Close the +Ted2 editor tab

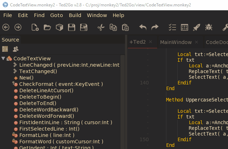tap(151, 42)
